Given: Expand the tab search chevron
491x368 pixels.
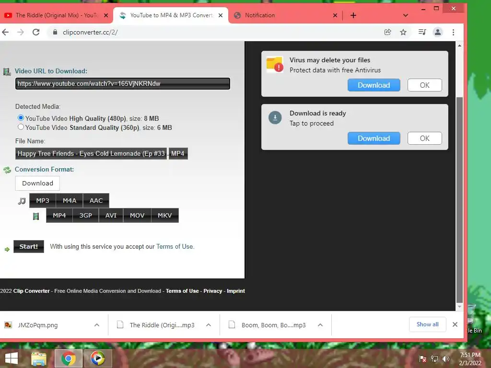Looking at the screenshot, I should coord(406,15).
